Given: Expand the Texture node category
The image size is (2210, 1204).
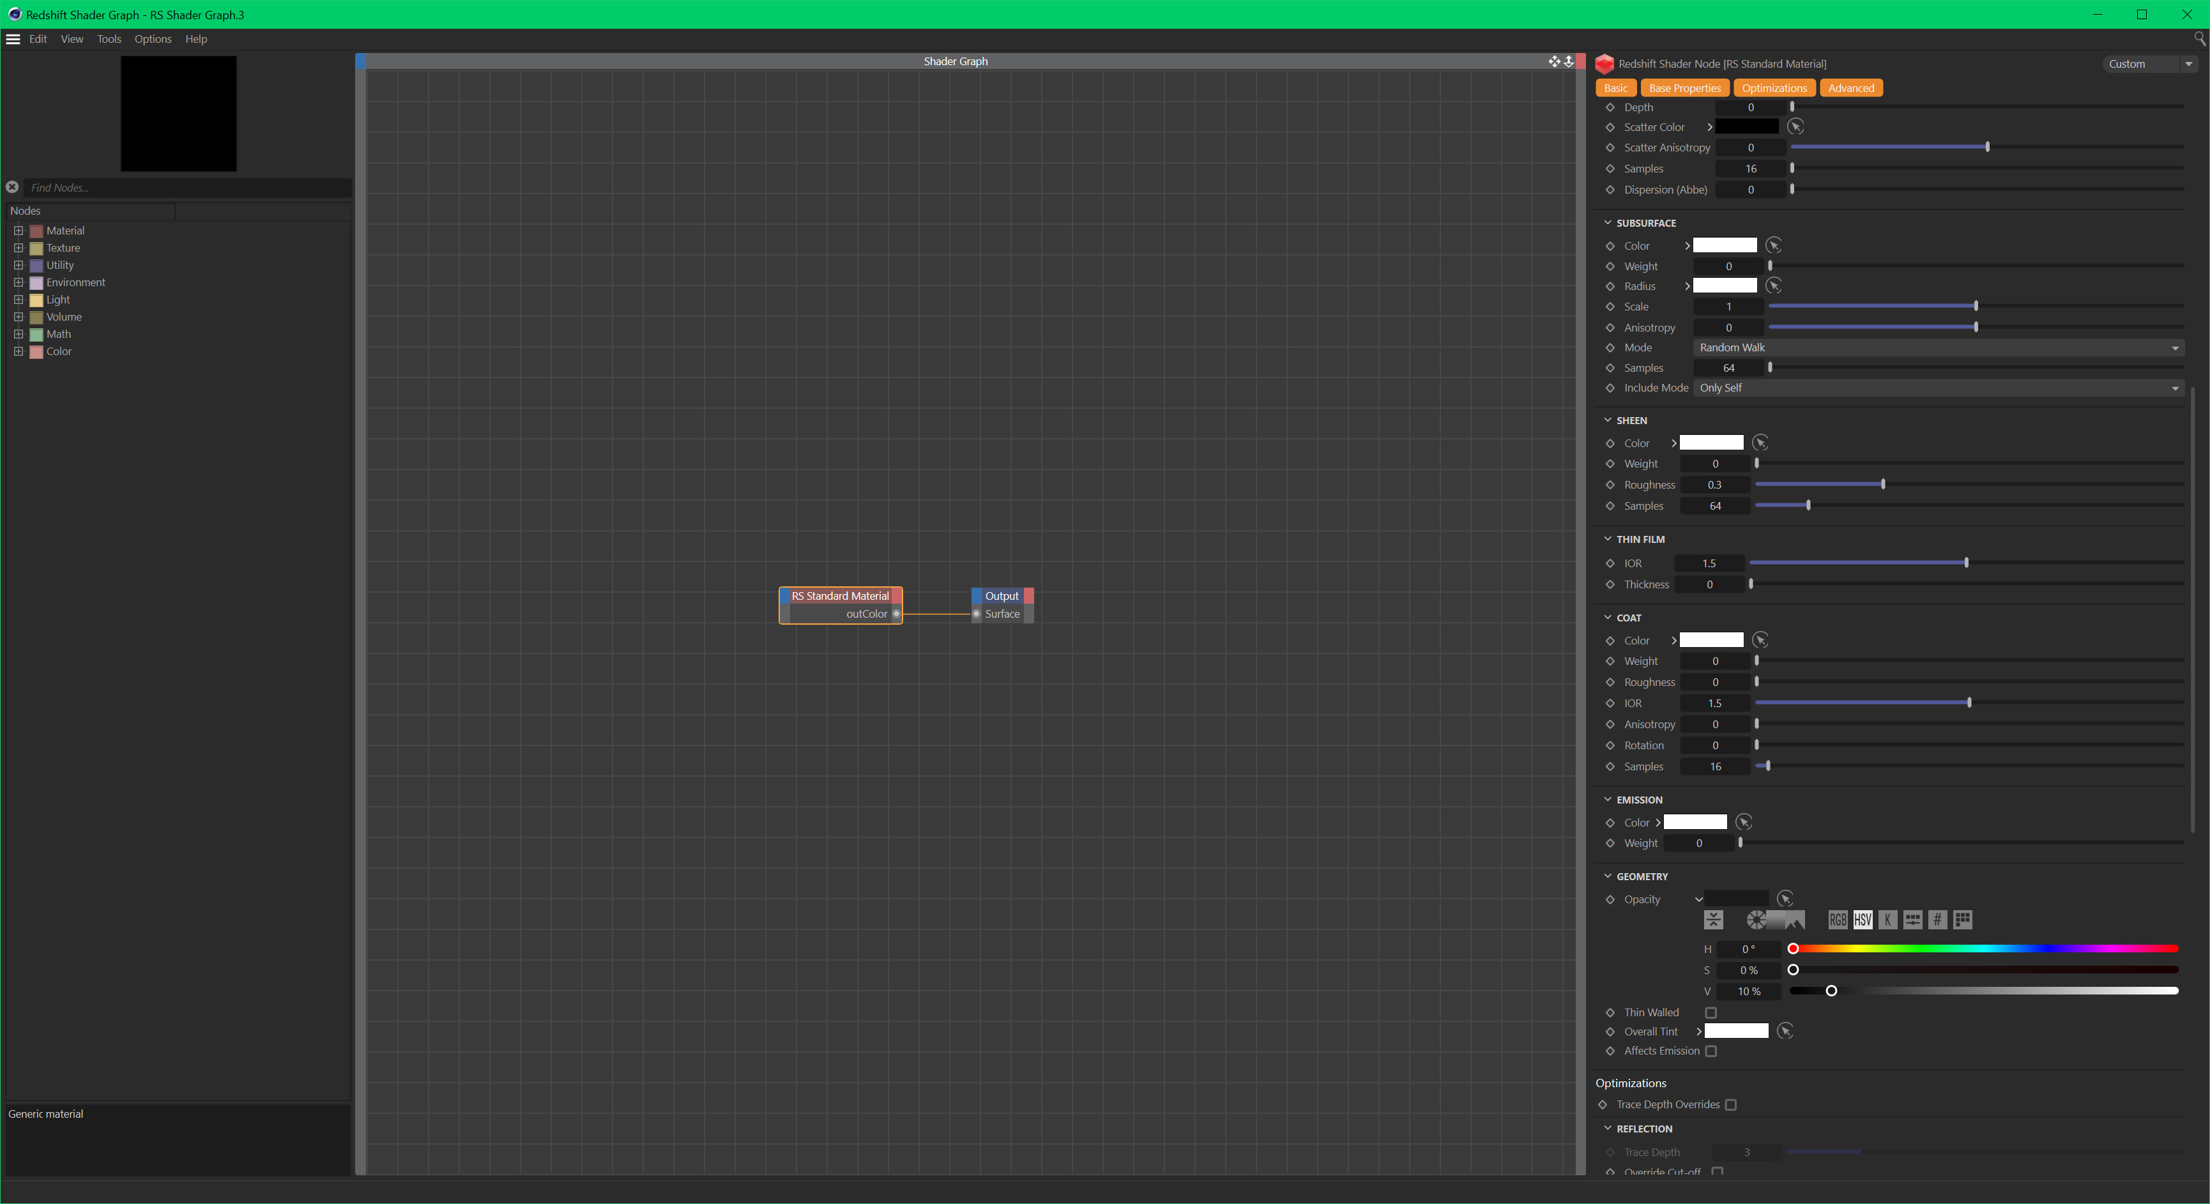Looking at the screenshot, I should [x=18, y=247].
